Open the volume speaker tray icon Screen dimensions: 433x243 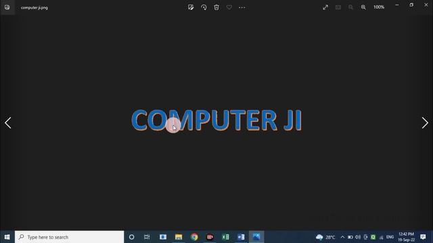(358, 237)
